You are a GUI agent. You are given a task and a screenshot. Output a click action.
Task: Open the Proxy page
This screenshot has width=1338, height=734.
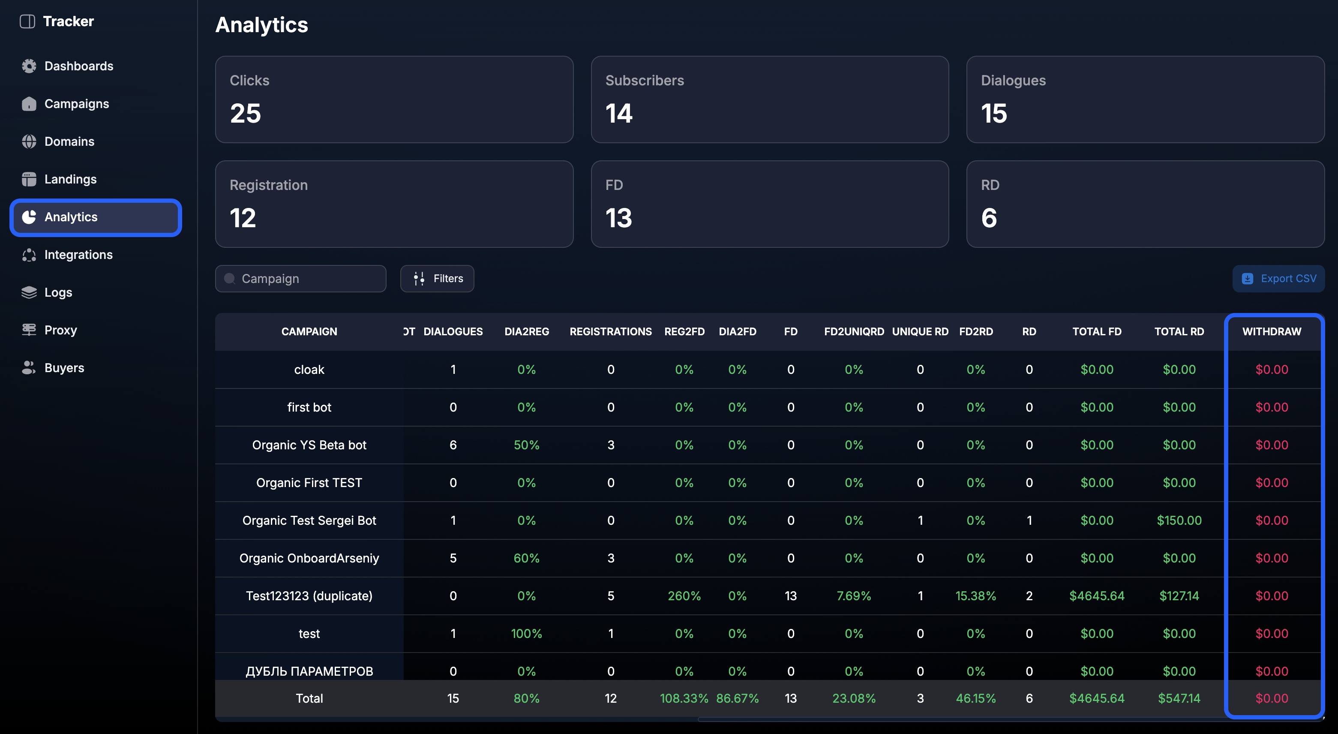[x=61, y=330]
